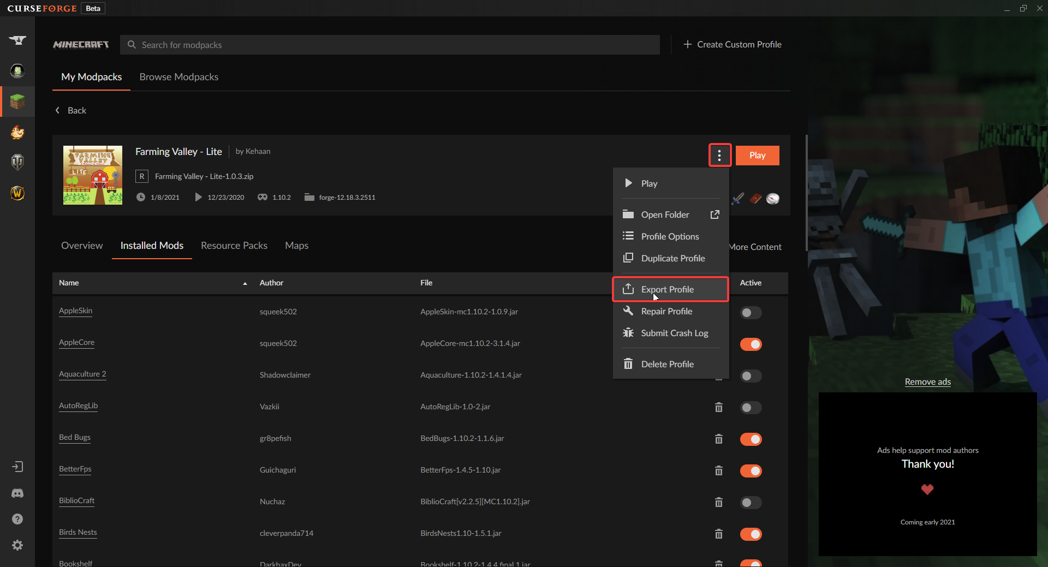
Task: Sort by the File column header
Action: (426, 283)
